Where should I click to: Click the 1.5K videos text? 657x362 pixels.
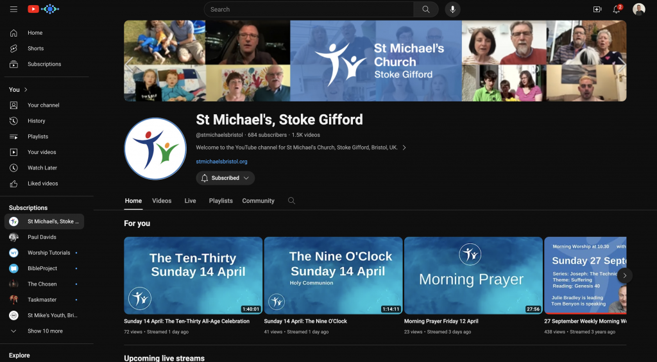306,135
